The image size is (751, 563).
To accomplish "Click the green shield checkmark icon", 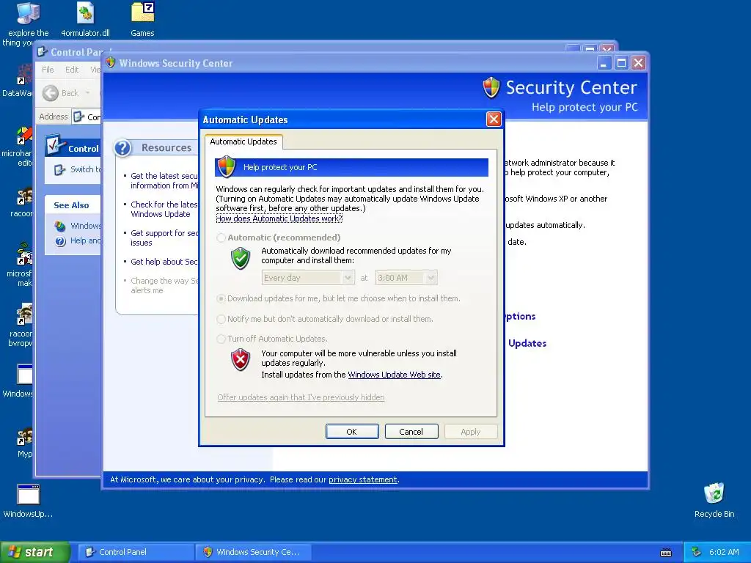I will click(x=241, y=258).
